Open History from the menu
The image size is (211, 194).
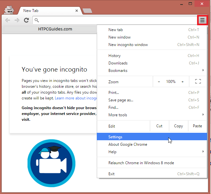(115, 56)
